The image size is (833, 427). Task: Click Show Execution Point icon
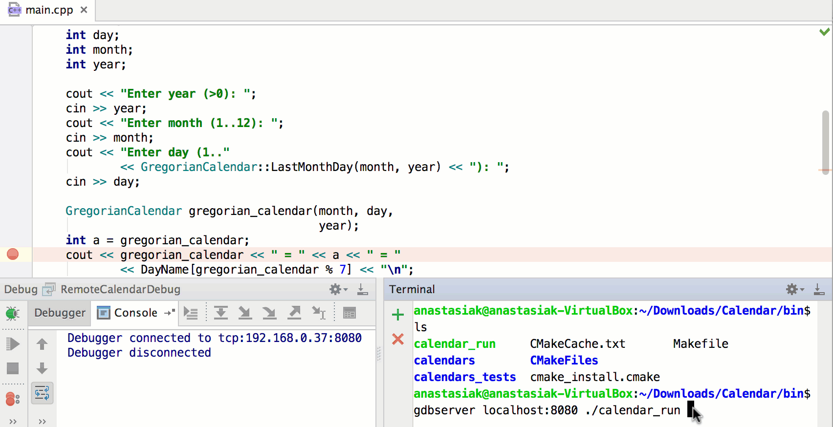[191, 313]
